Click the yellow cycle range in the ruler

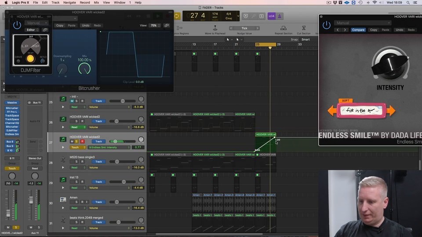coord(266,44)
